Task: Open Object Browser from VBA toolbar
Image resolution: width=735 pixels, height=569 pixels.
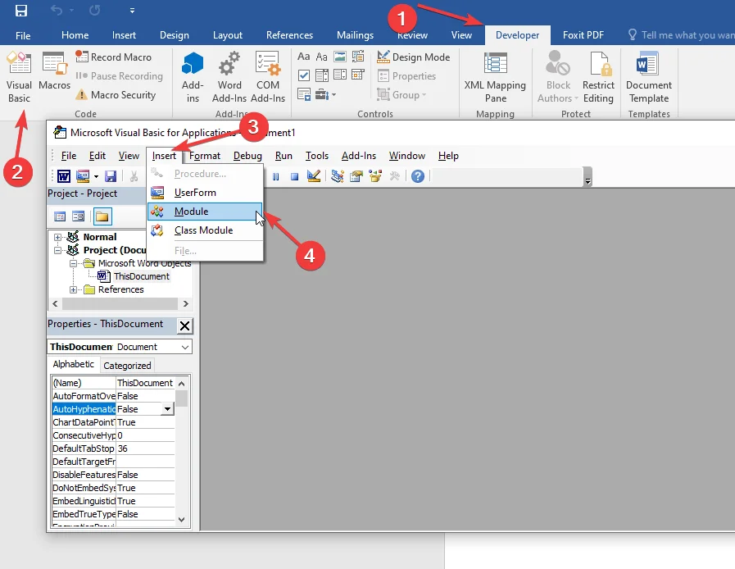Action: click(375, 176)
